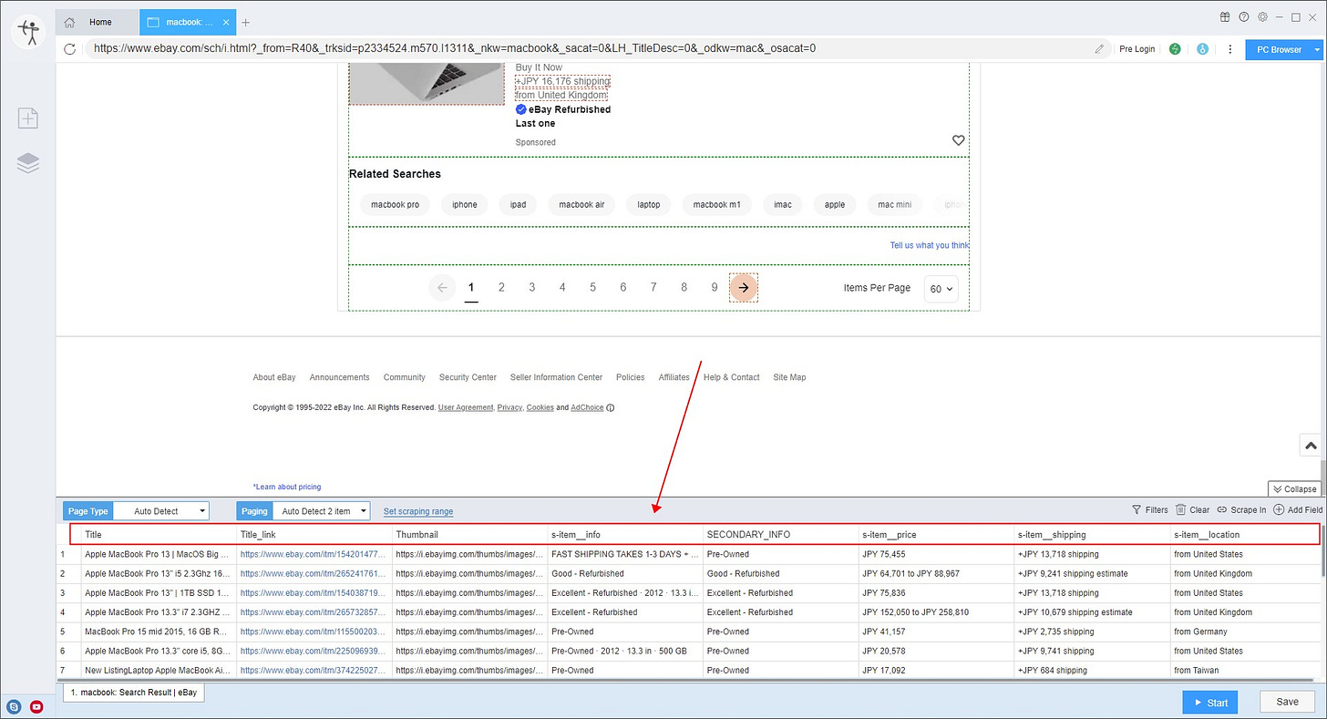Viewport: 1327px width, 719px height.
Task: Click Title_link cell in row 1
Action: click(x=314, y=554)
